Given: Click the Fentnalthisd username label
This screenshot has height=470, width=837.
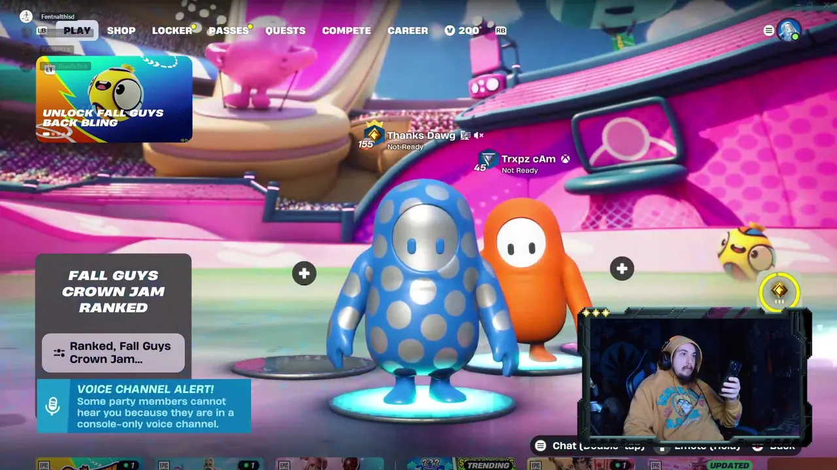Looking at the screenshot, I should coord(58,16).
